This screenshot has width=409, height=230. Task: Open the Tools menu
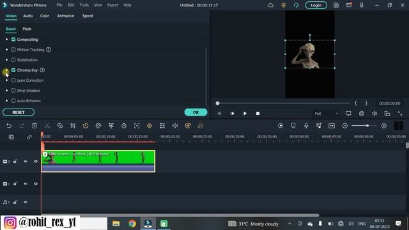(x=84, y=5)
